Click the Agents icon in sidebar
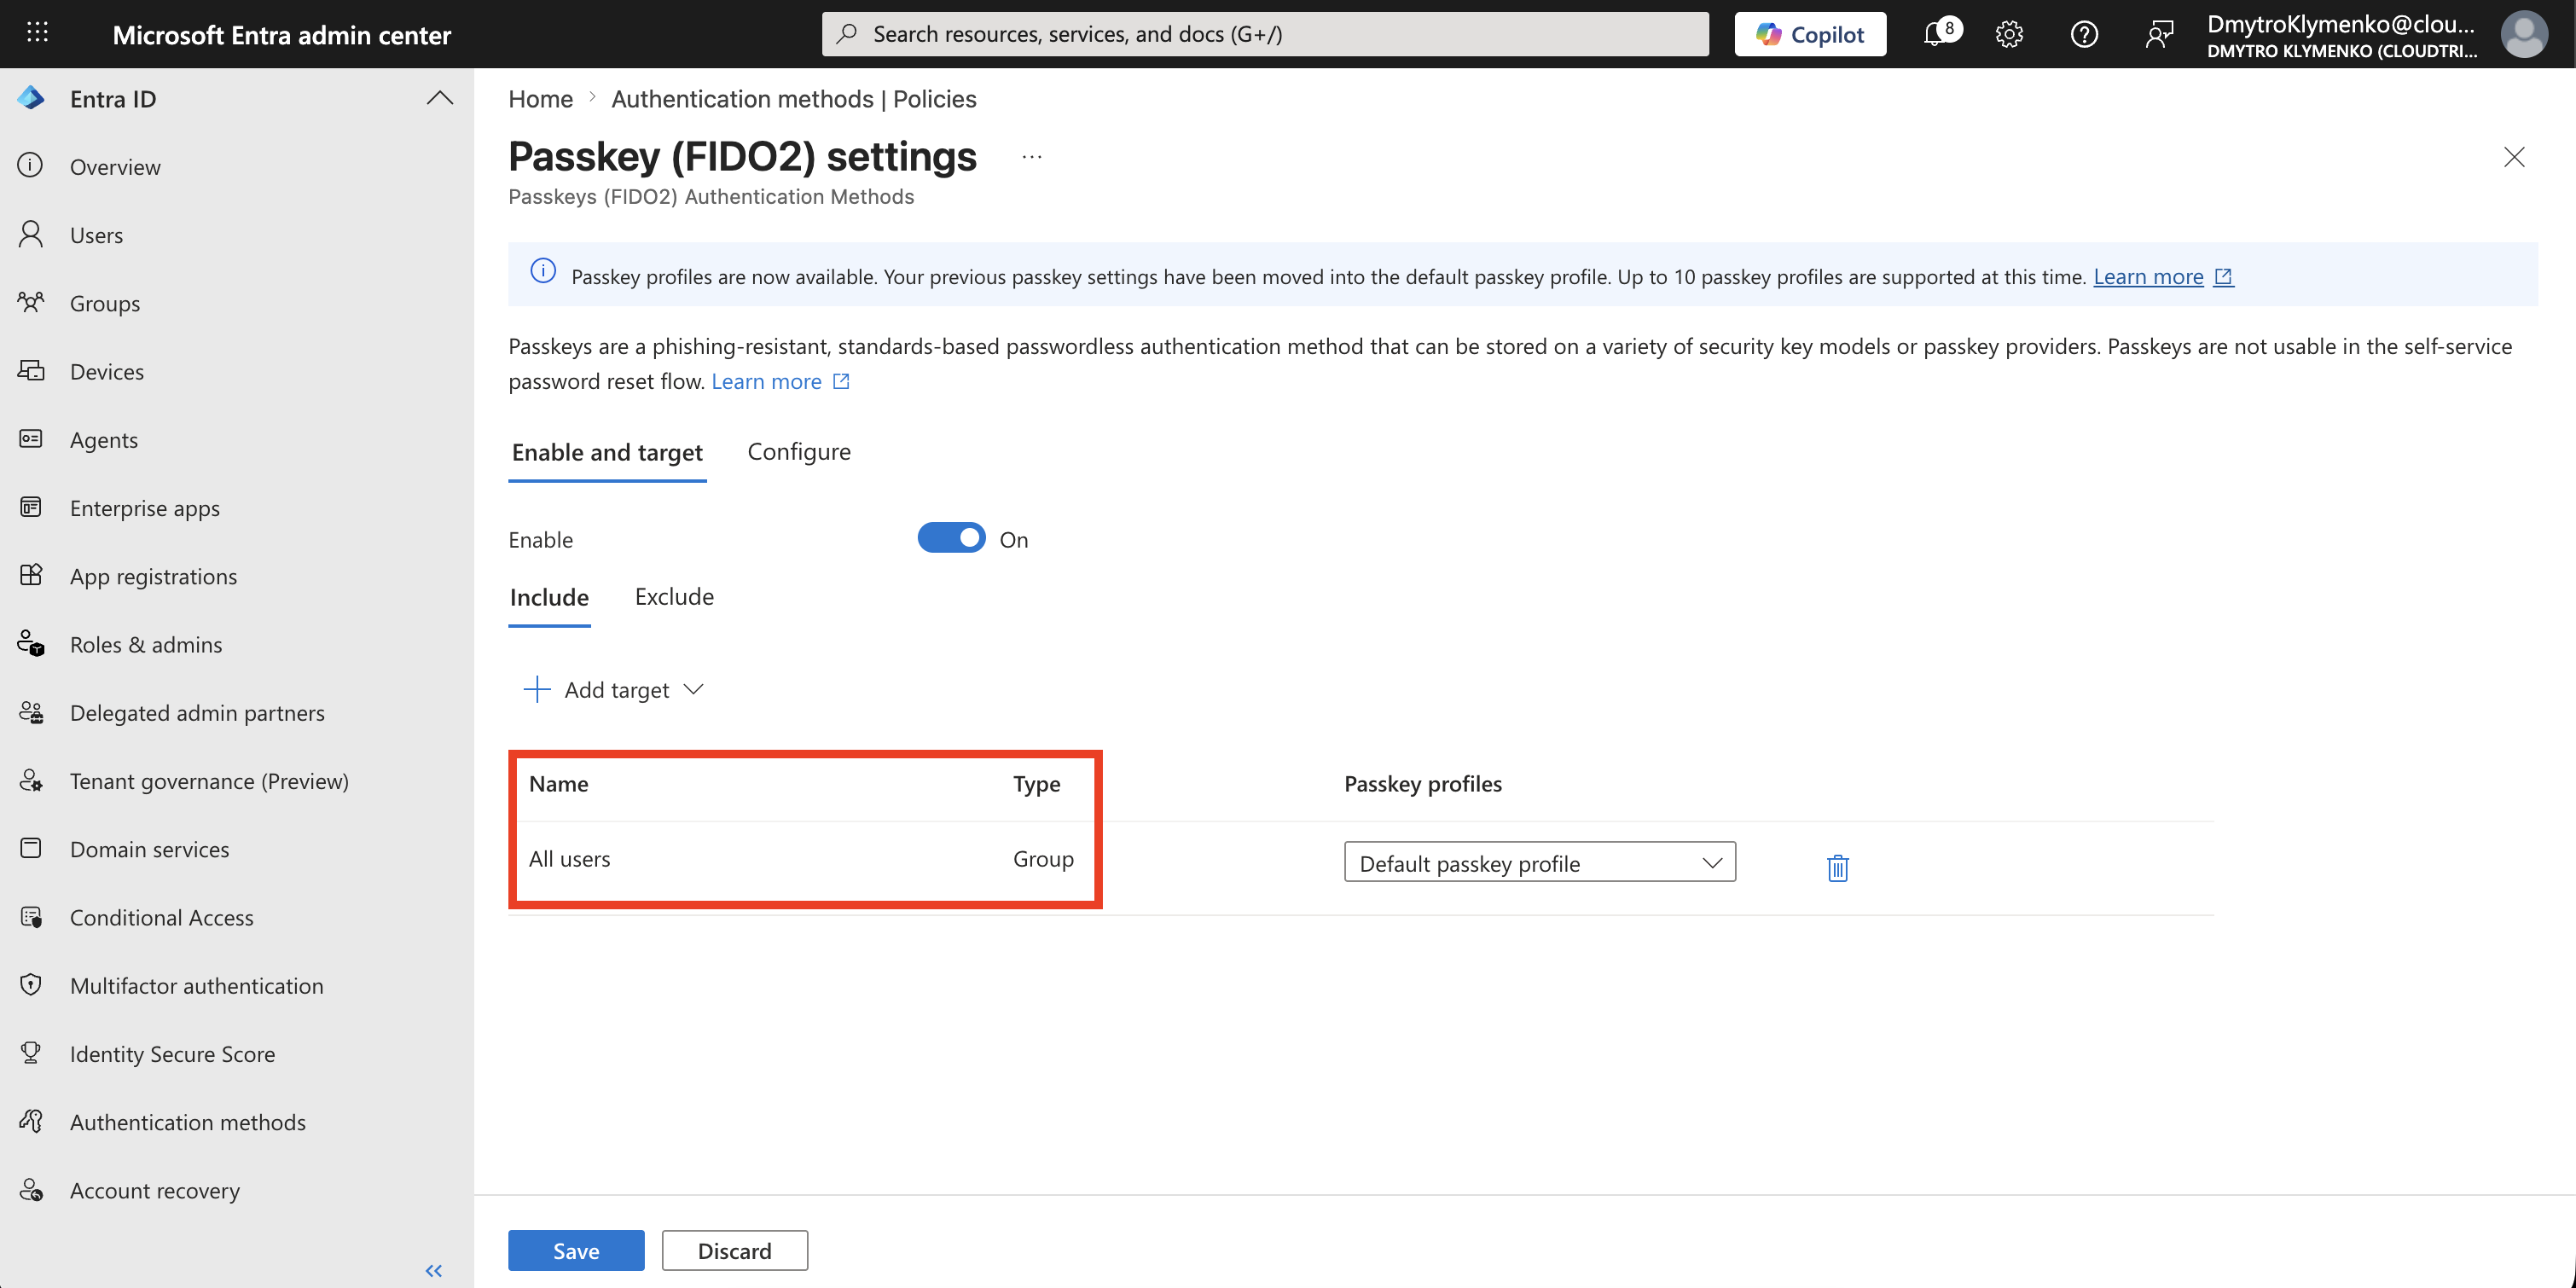 point(31,439)
